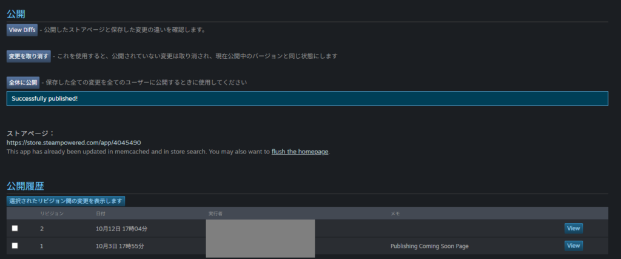Click the リビジョン column header
The width and height of the screenshot is (621, 259).
pyautogui.click(x=52, y=214)
